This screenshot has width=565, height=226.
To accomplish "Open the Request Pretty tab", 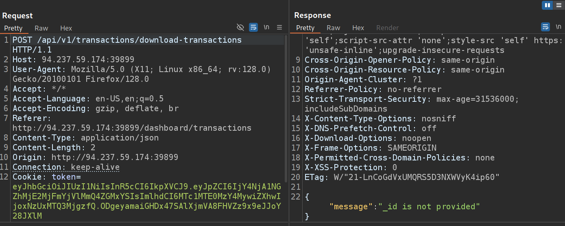I will [13, 28].
